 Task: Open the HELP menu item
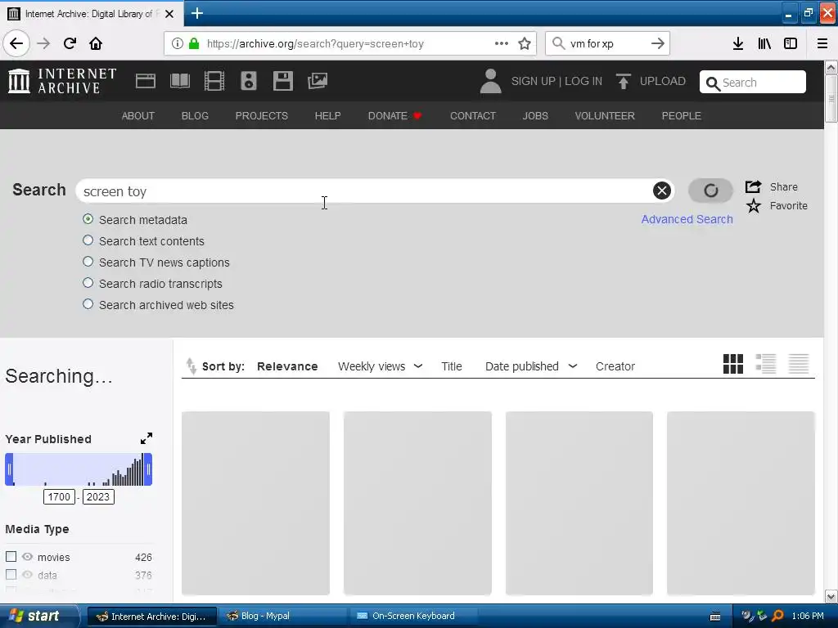(x=327, y=116)
